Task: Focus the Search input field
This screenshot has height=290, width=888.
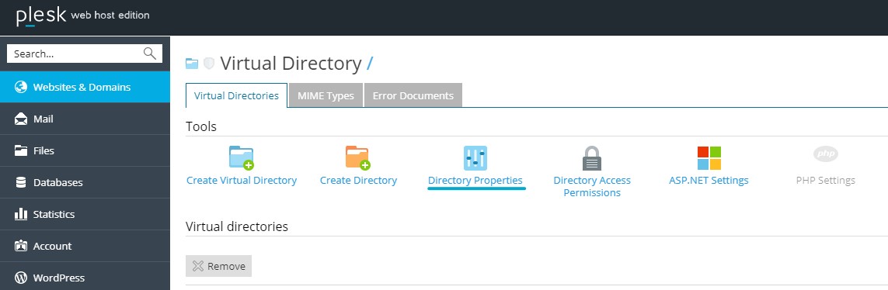Action: 85,54
